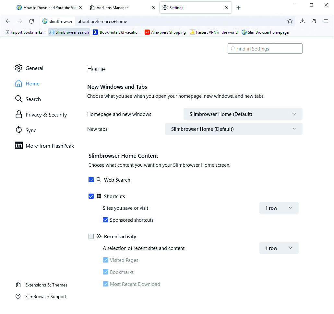Click the More from FlashPeak logo icon

coord(19,145)
